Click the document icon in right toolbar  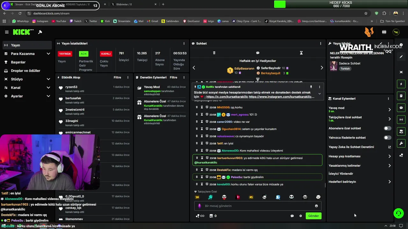(x=401, y=96)
